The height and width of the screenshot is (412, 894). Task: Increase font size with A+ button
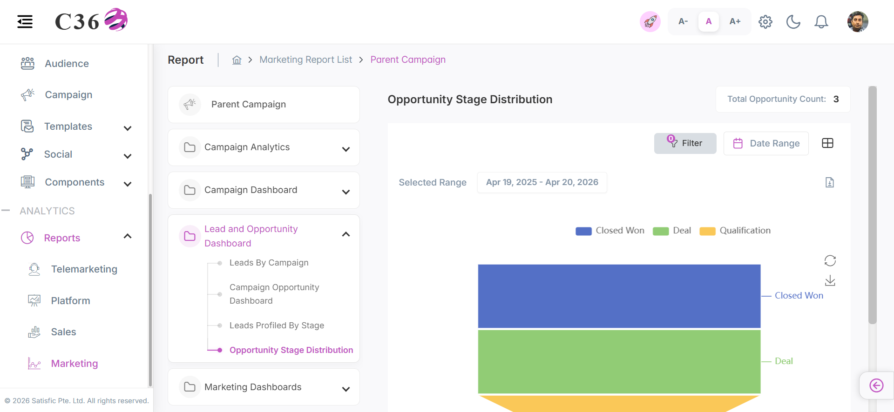click(735, 21)
